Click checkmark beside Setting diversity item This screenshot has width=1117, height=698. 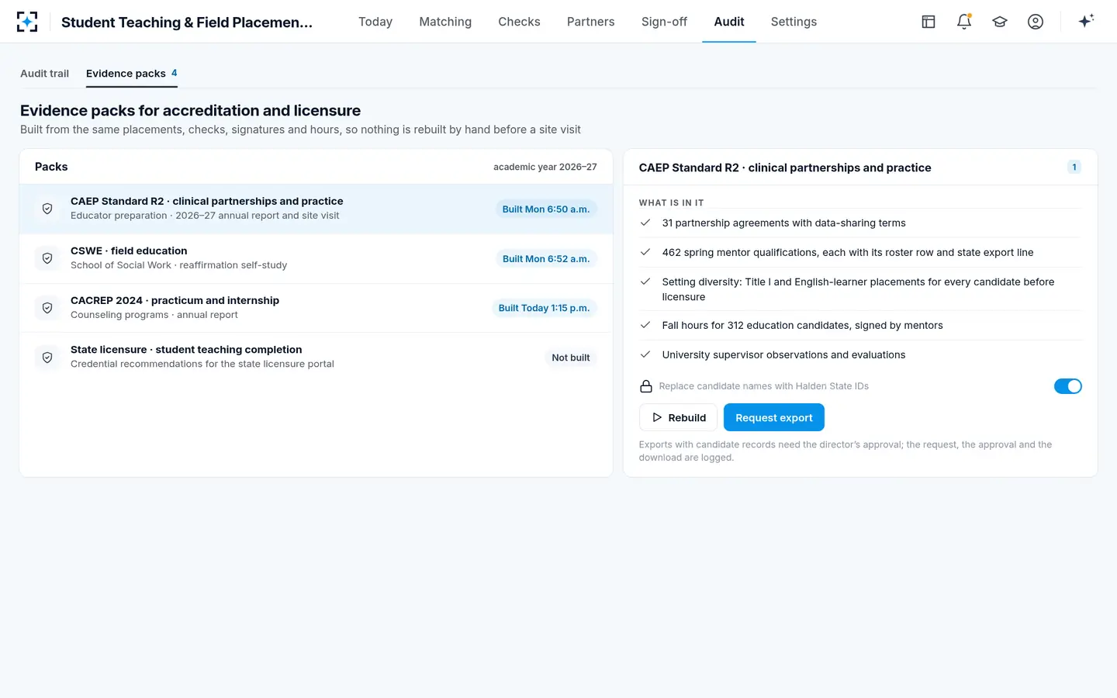click(x=645, y=282)
